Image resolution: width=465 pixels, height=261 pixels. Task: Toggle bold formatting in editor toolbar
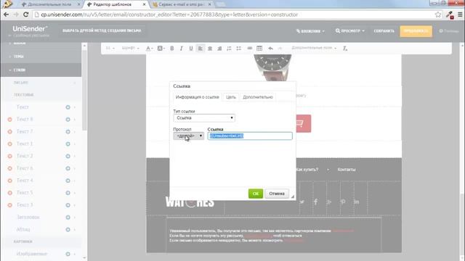[x=171, y=49]
